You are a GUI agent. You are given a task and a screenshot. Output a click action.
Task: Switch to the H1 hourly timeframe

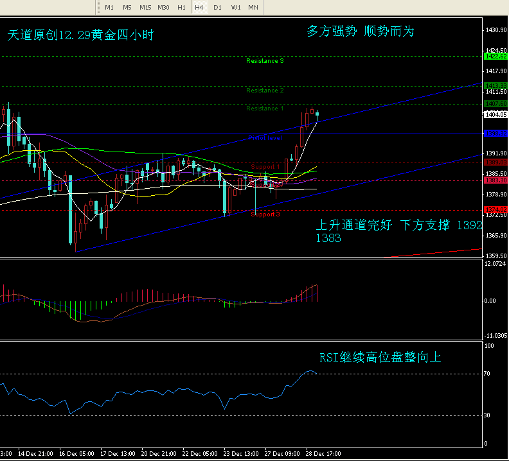click(181, 7)
